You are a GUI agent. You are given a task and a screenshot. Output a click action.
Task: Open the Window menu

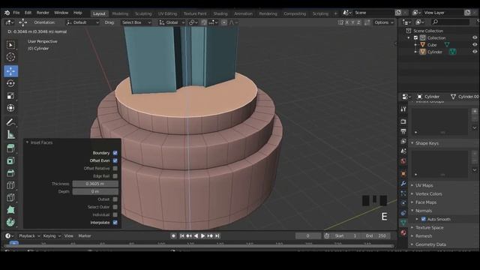[x=61, y=13]
